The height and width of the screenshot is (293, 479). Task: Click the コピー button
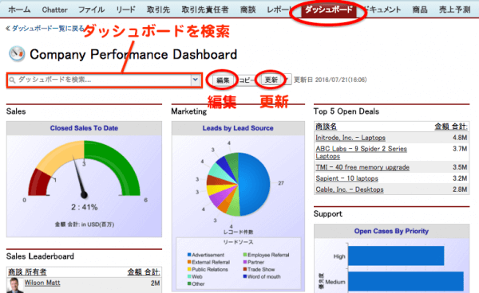pyautogui.click(x=246, y=80)
